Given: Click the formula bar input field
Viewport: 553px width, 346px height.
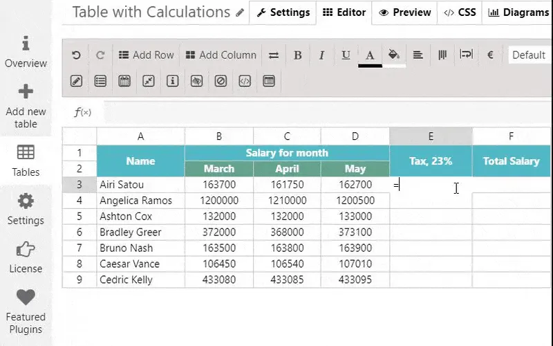Looking at the screenshot, I should 328,112.
